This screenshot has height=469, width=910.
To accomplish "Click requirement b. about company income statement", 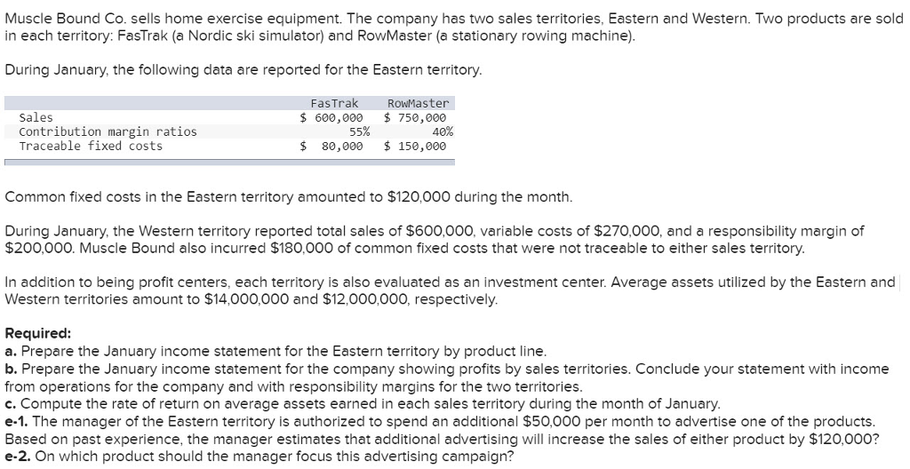I will 447,378.
